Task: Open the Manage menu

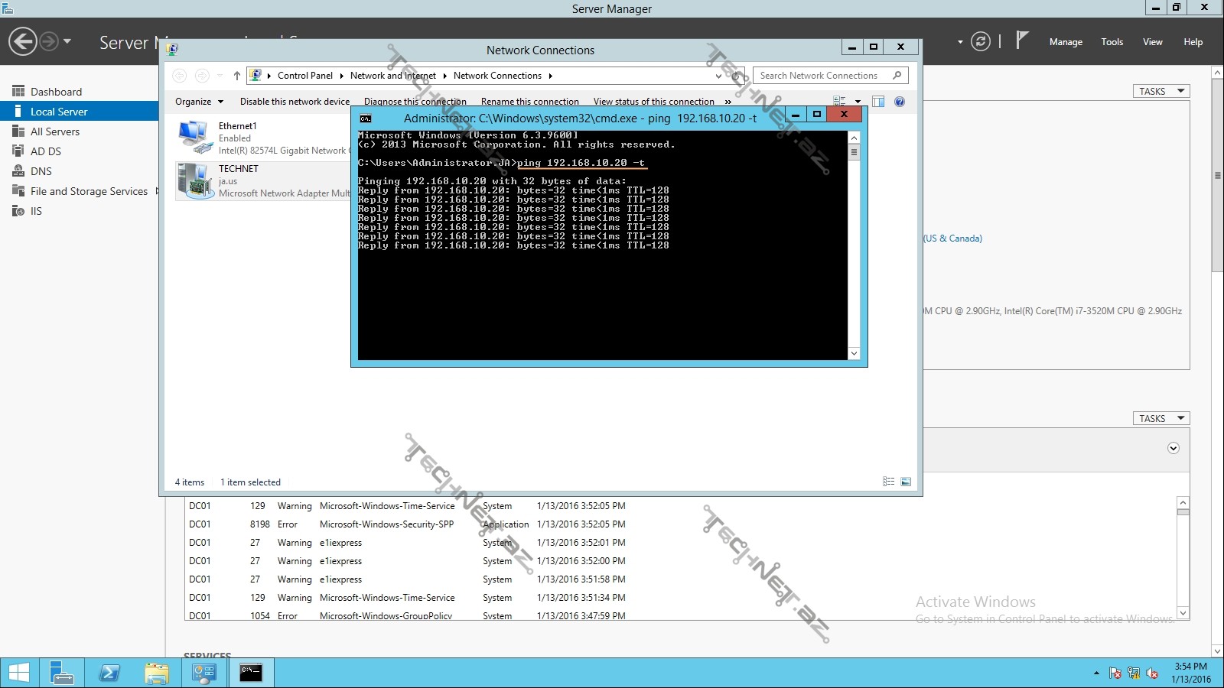Action: 1065,42
